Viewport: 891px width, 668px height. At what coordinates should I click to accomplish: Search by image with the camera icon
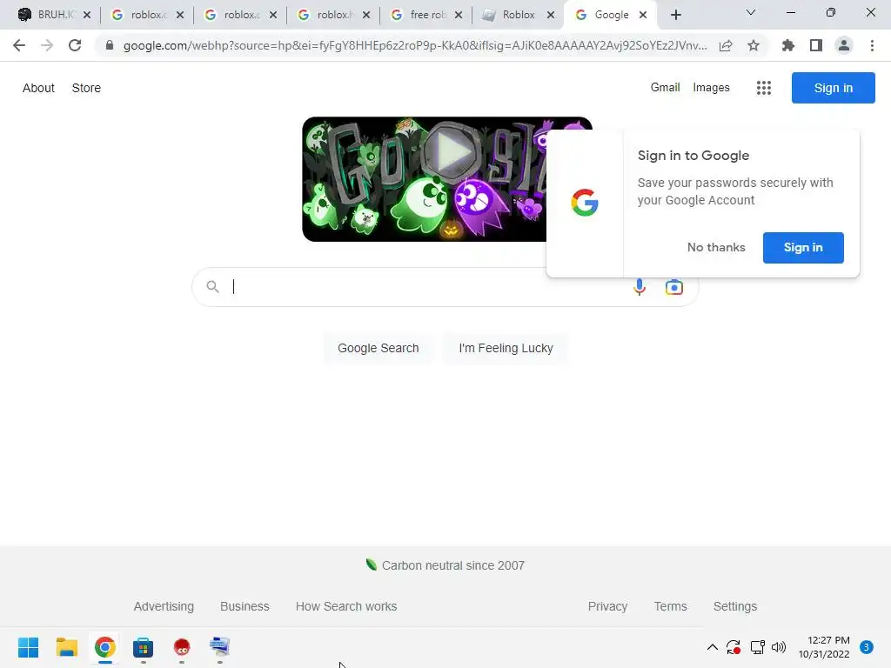click(x=674, y=287)
